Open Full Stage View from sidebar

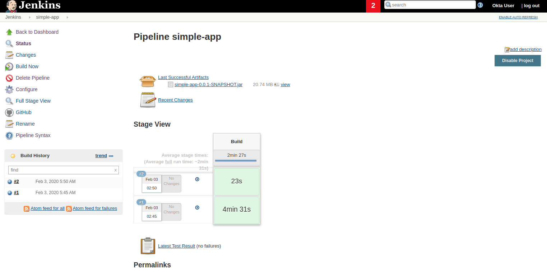point(33,101)
